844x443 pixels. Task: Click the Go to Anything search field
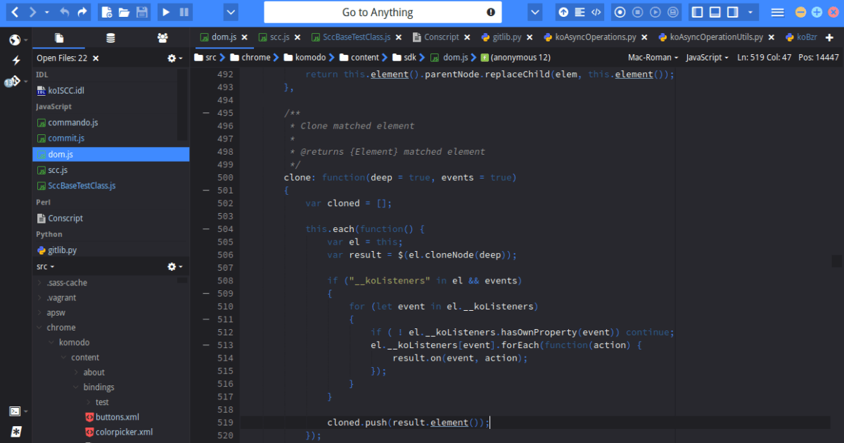383,12
